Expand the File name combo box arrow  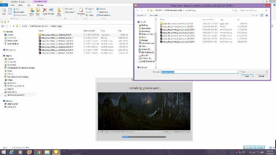click(x=237, y=72)
